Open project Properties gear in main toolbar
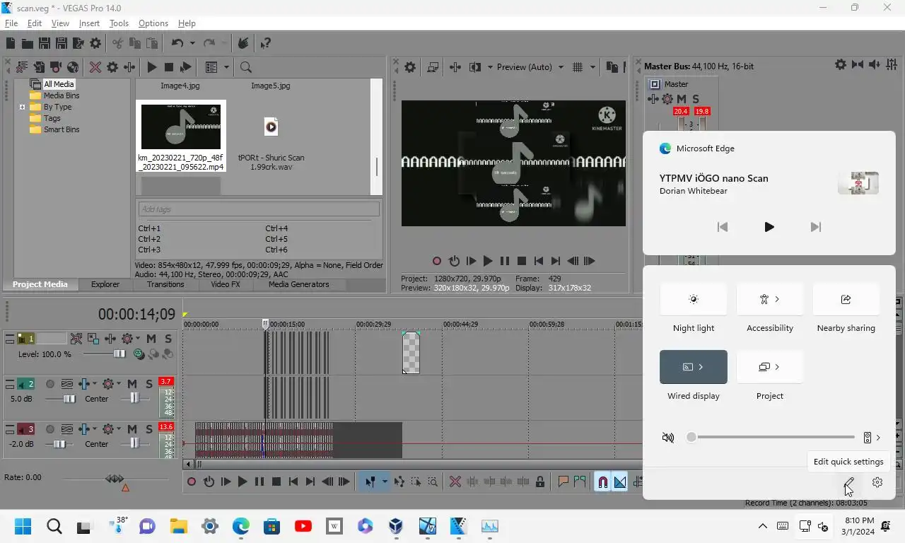The height and width of the screenshot is (543, 905). (x=95, y=43)
